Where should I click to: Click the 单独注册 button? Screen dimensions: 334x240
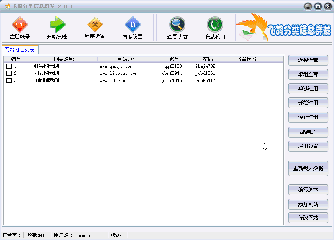click(x=308, y=89)
